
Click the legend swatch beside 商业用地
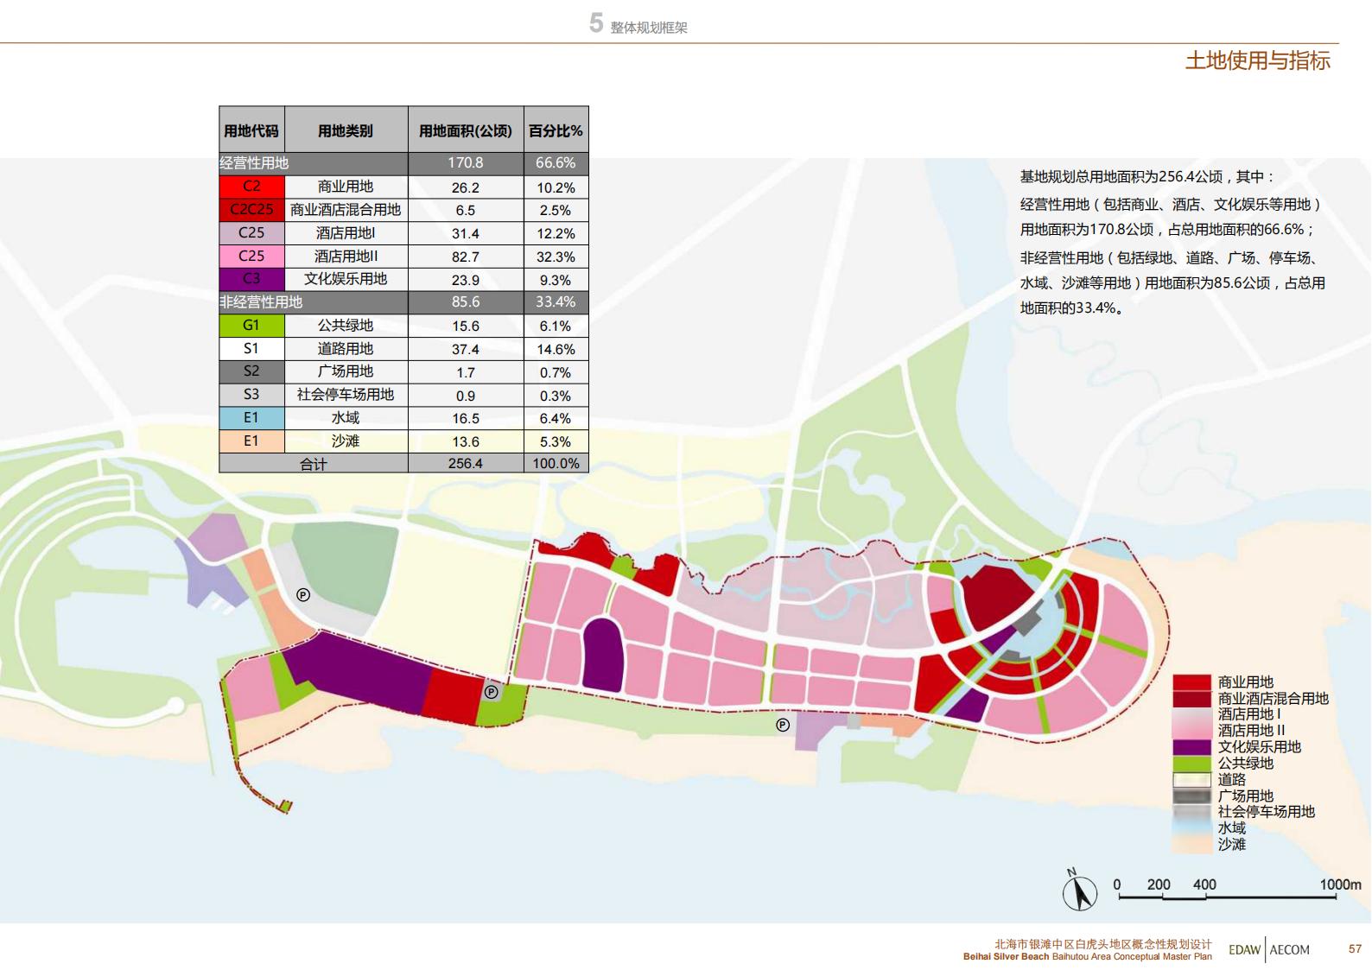pos(1192,682)
